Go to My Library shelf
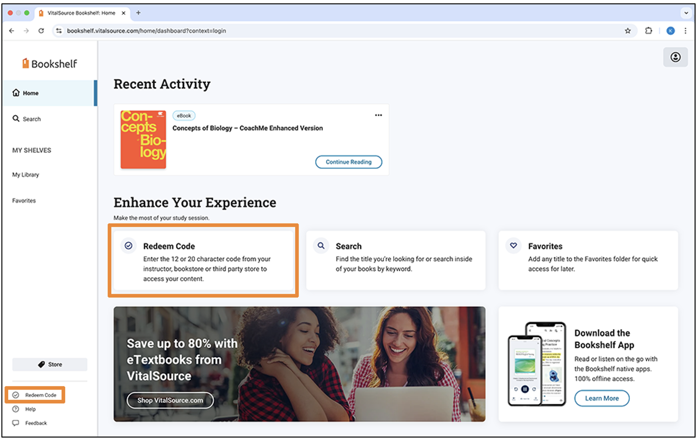The height and width of the screenshot is (440, 699). click(25, 175)
